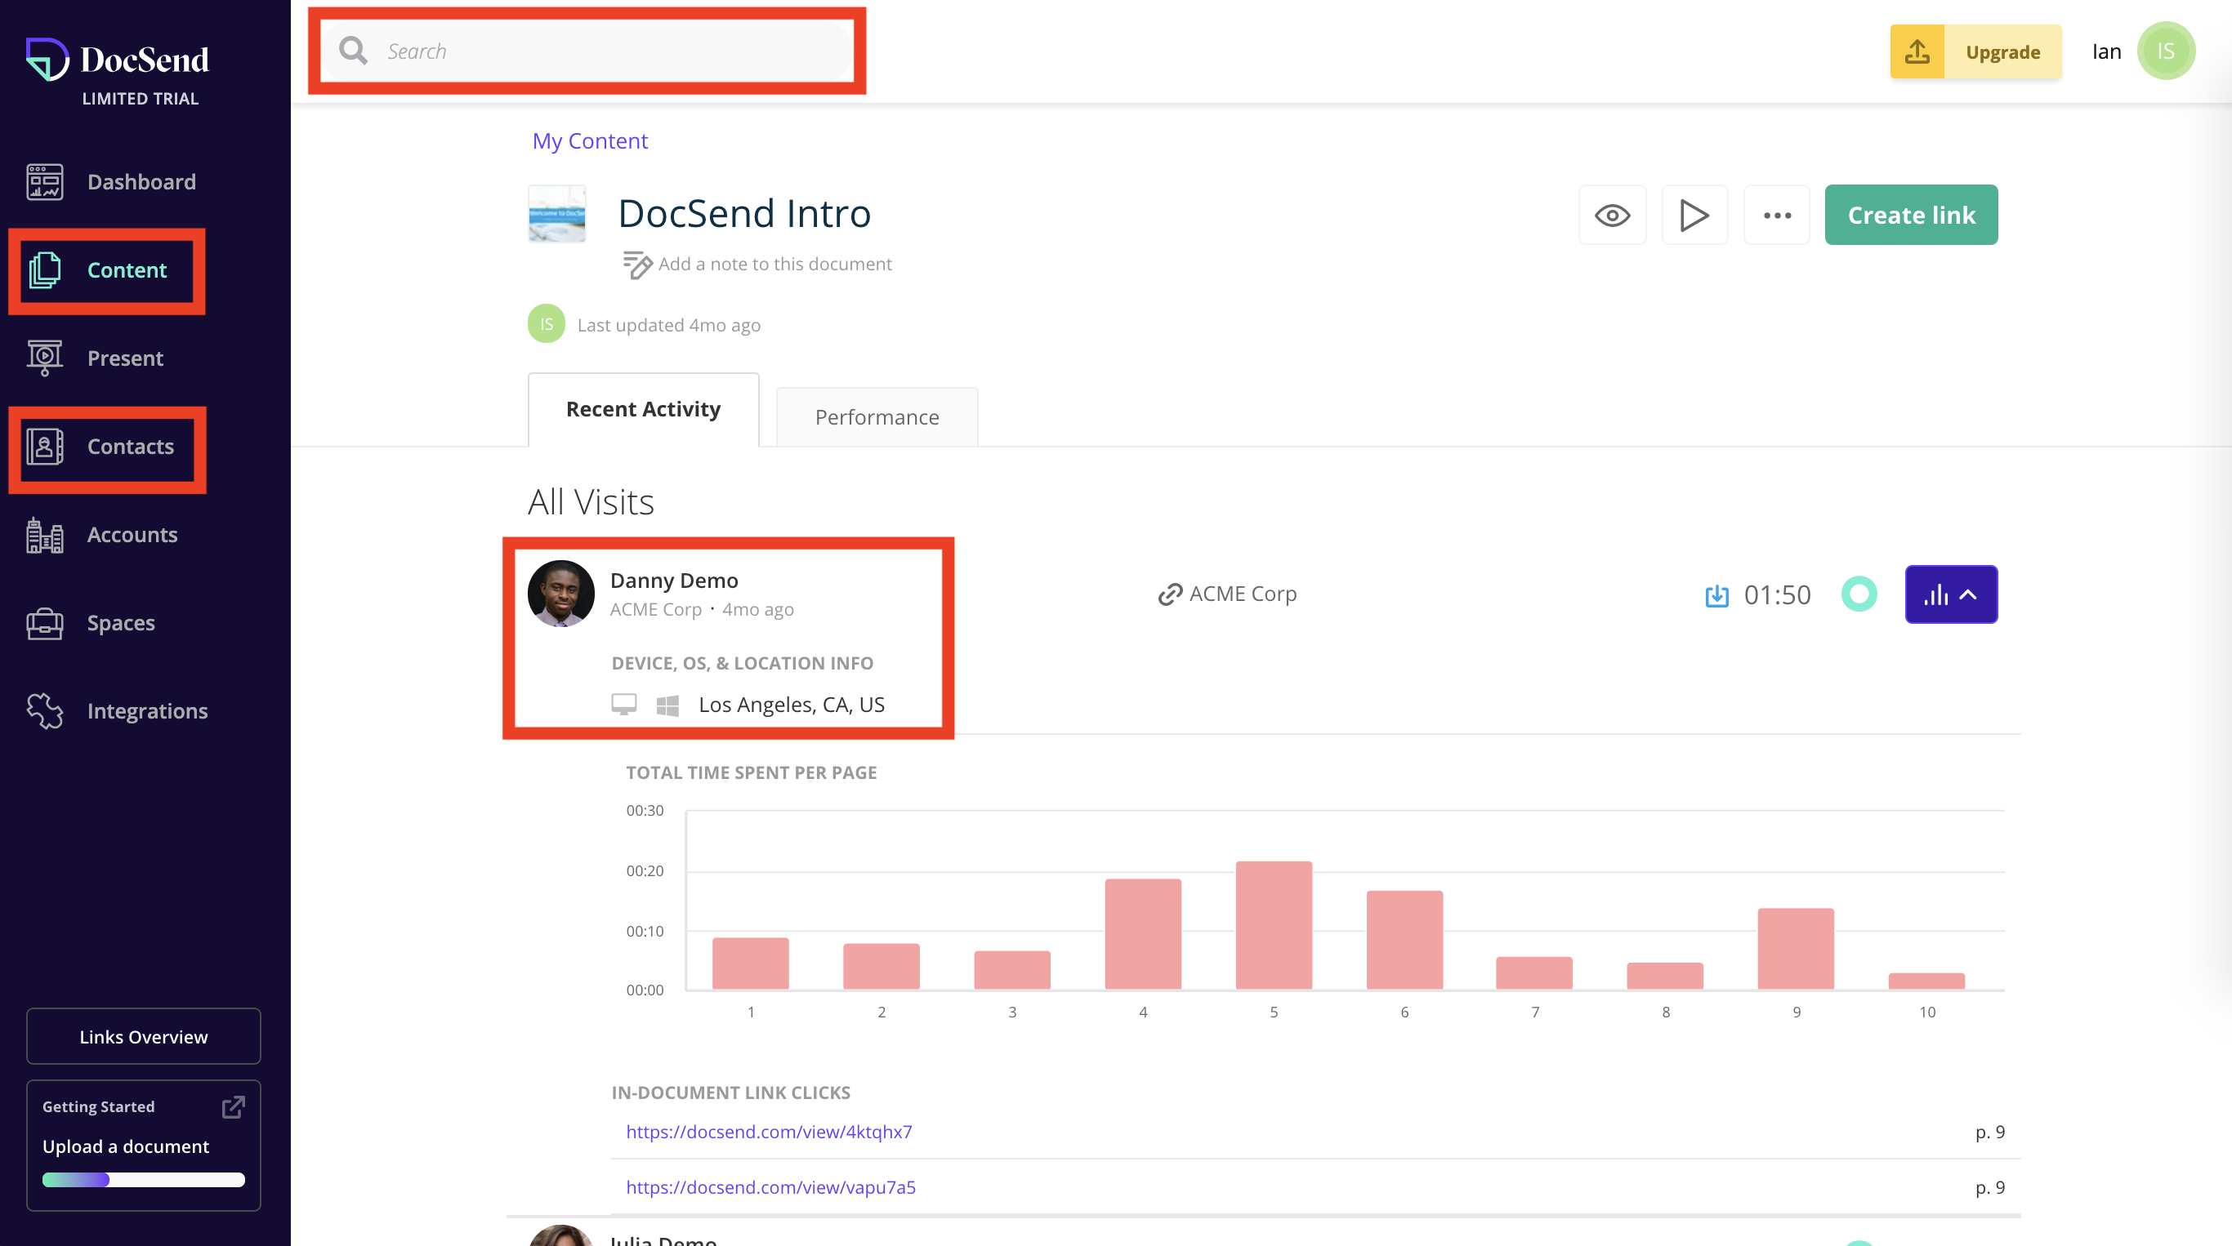Click Upload a document in Getting Started
This screenshot has width=2232, height=1246.
click(x=126, y=1146)
